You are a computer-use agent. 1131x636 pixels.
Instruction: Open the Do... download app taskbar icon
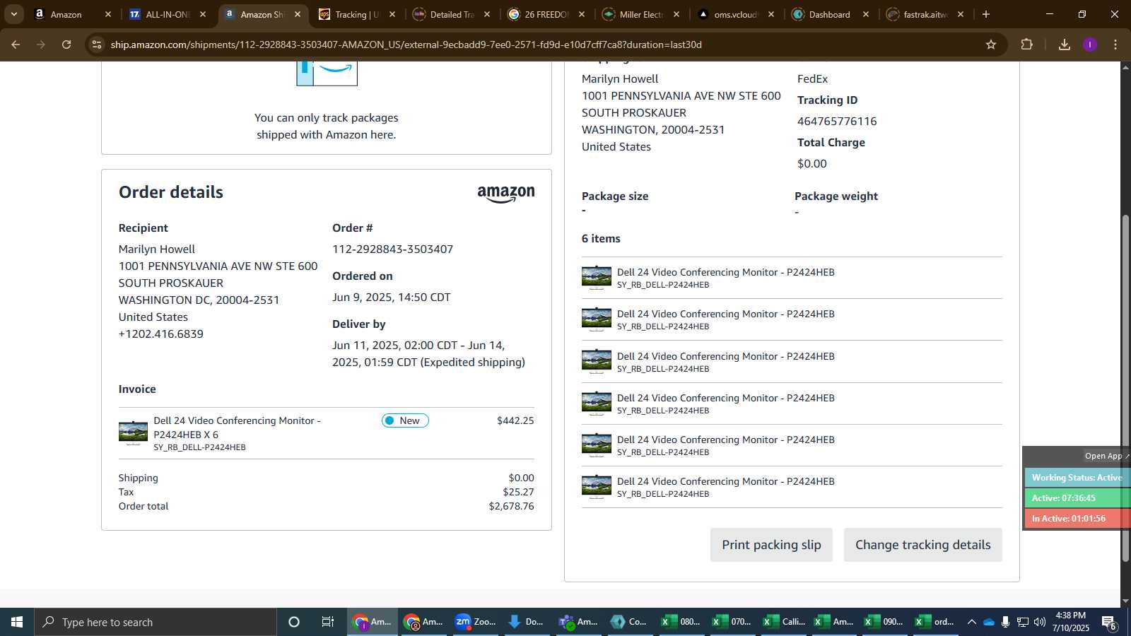[x=526, y=622]
